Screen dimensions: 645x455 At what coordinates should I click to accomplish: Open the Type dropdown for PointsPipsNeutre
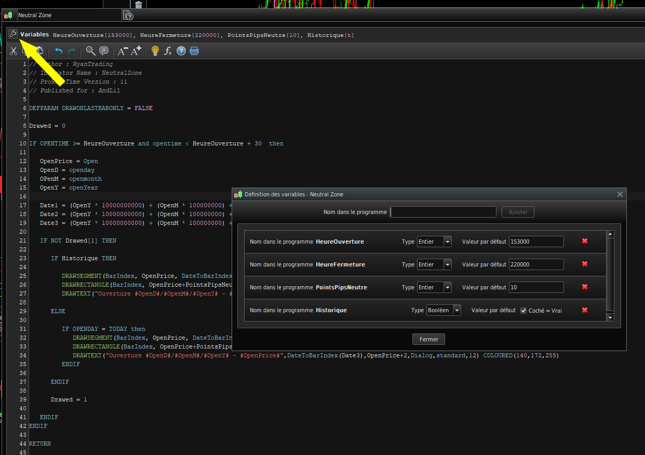(447, 287)
